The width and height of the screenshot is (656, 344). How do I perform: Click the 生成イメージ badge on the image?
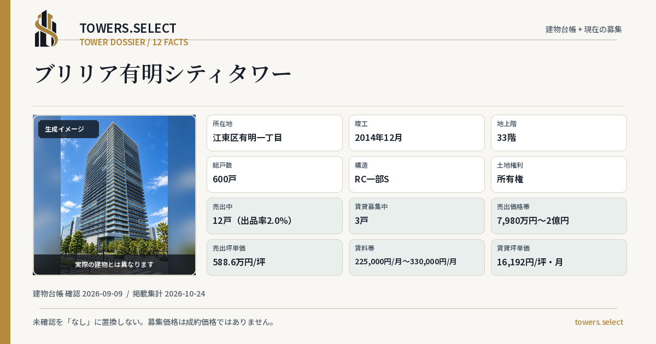(68, 129)
